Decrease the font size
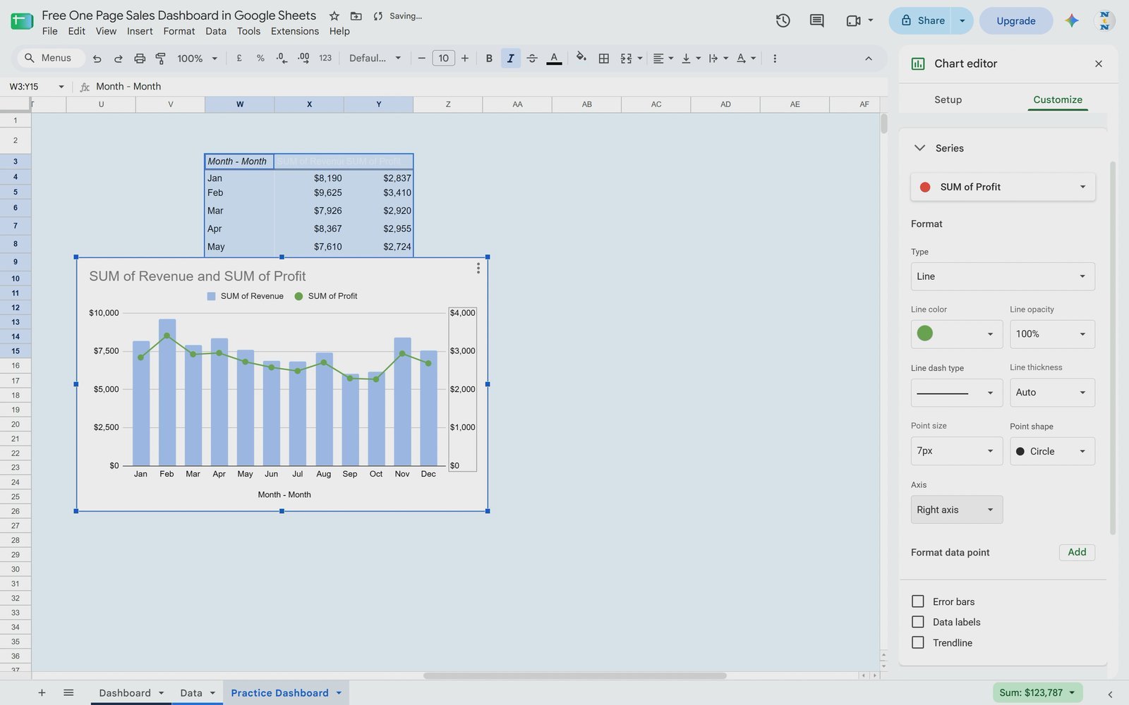Image resolution: width=1129 pixels, height=705 pixels. tap(421, 59)
